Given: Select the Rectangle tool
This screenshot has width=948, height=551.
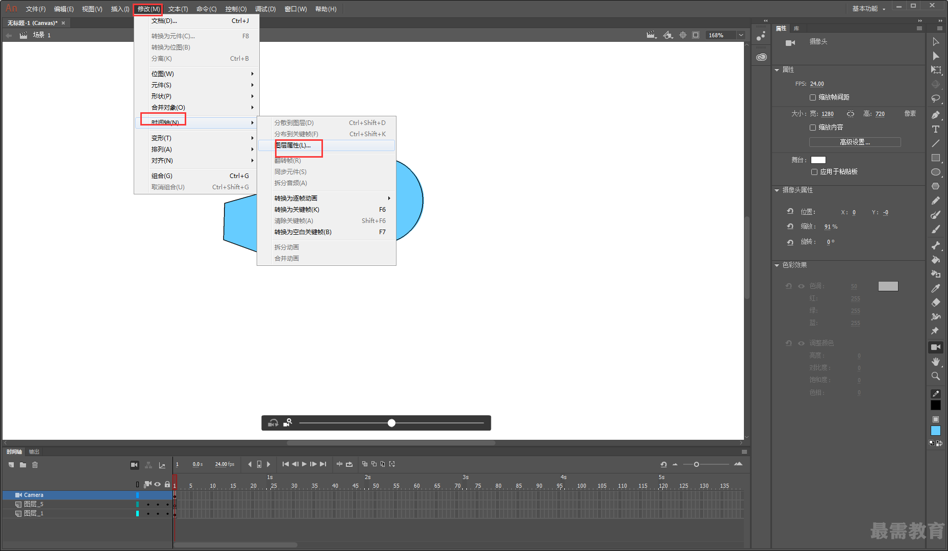Looking at the screenshot, I should pos(936,158).
